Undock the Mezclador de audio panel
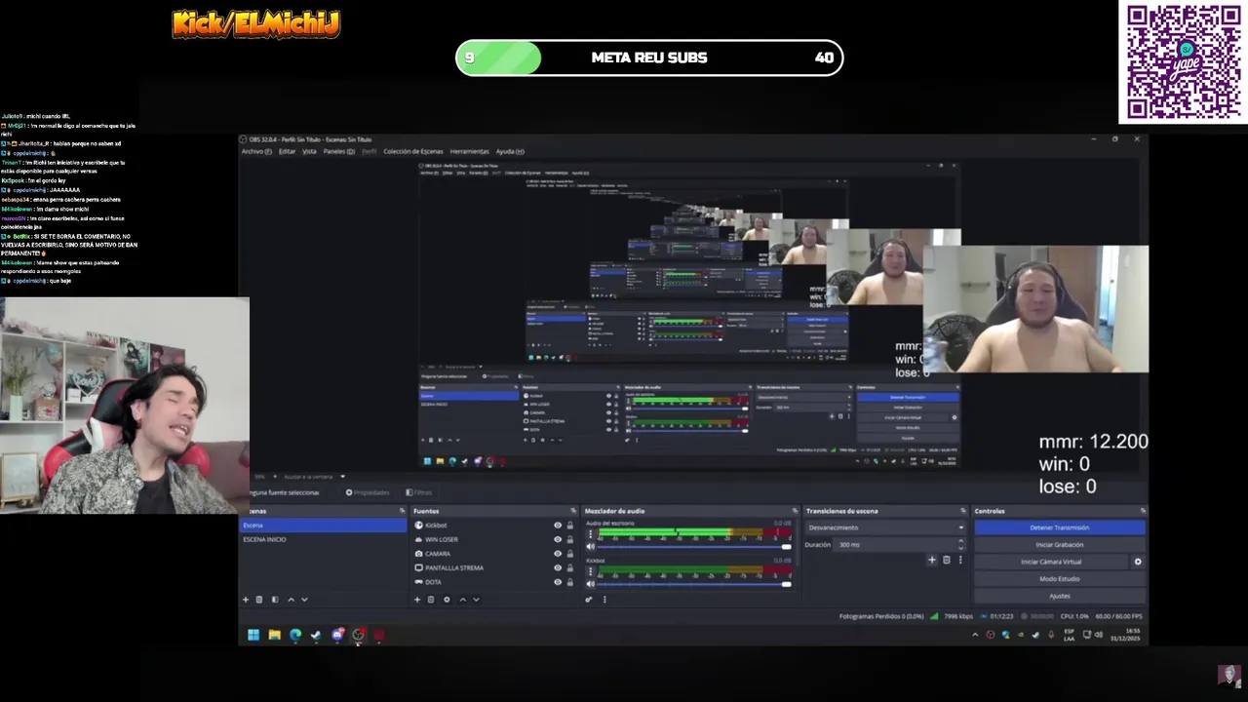This screenshot has width=1248, height=702. pyautogui.click(x=795, y=510)
